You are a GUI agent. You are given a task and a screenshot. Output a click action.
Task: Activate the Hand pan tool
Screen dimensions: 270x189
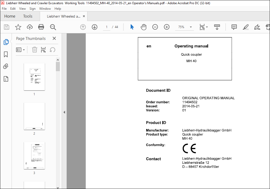(144, 27)
